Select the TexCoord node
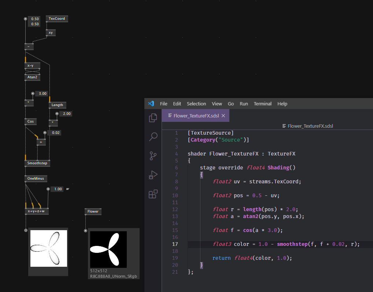The height and width of the screenshot is (292, 373). tap(57, 19)
